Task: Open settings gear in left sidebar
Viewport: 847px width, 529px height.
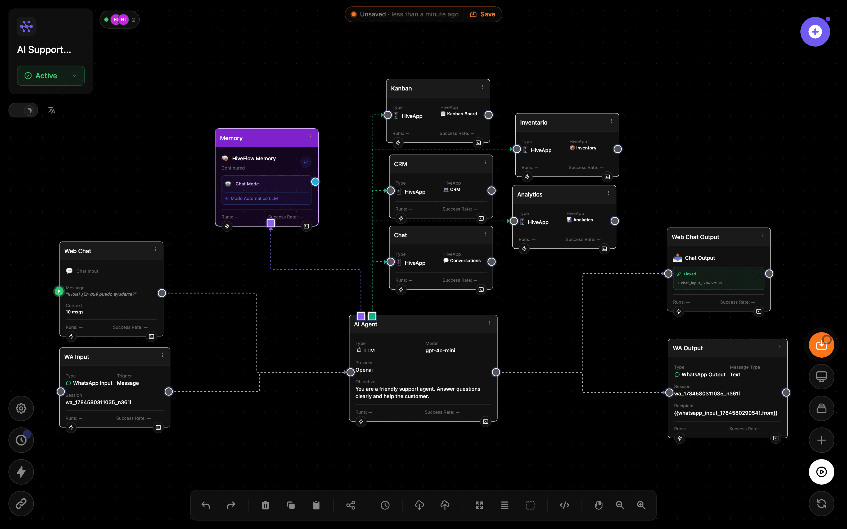Action: [x=21, y=408]
